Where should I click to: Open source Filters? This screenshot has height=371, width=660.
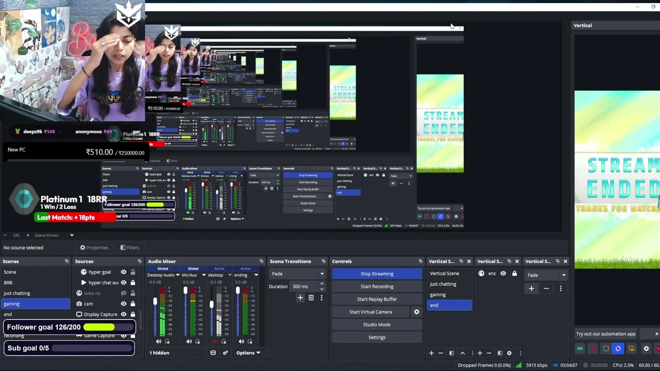tap(129, 247)
